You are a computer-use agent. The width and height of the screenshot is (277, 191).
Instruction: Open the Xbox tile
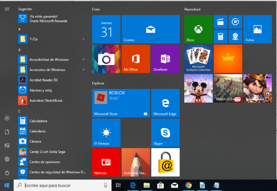198,29
